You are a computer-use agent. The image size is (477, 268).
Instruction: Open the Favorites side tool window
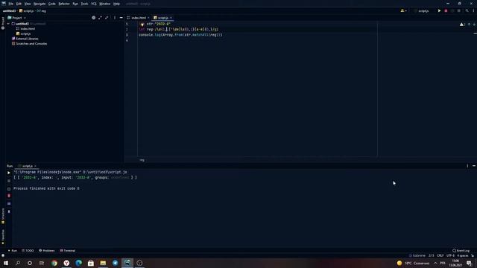coord(3,237)
